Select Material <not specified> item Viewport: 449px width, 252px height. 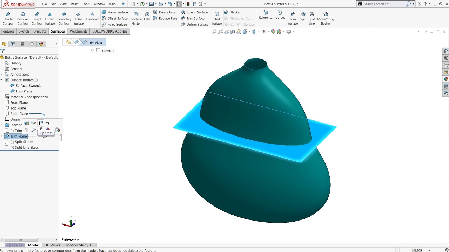tap(27, 97)
